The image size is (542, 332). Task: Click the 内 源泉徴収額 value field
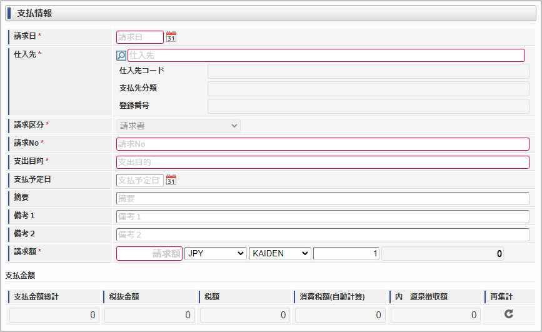click(x=436, y=315)
